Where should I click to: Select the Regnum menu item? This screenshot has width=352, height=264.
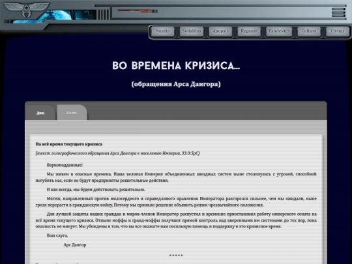pos(249,31)
